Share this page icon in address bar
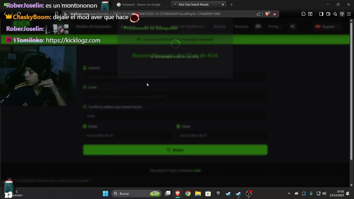This screenshot has height=199, width=354. pyautogui.click(x=259, y=14)
